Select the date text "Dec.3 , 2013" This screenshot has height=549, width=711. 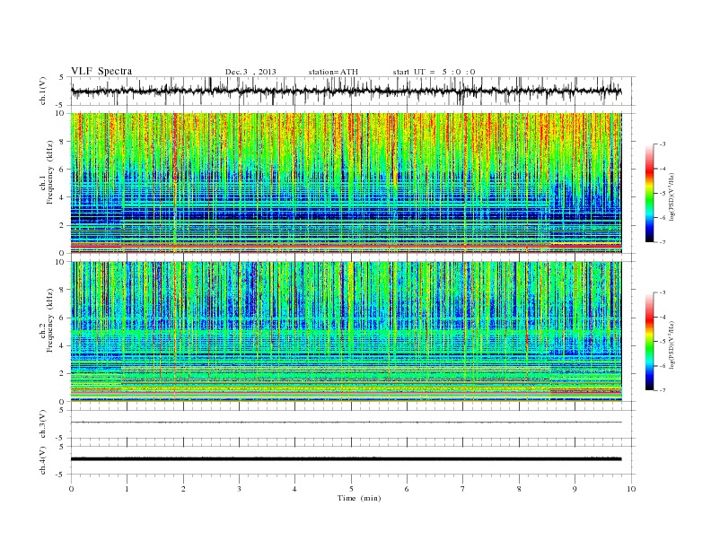point(250,72)
